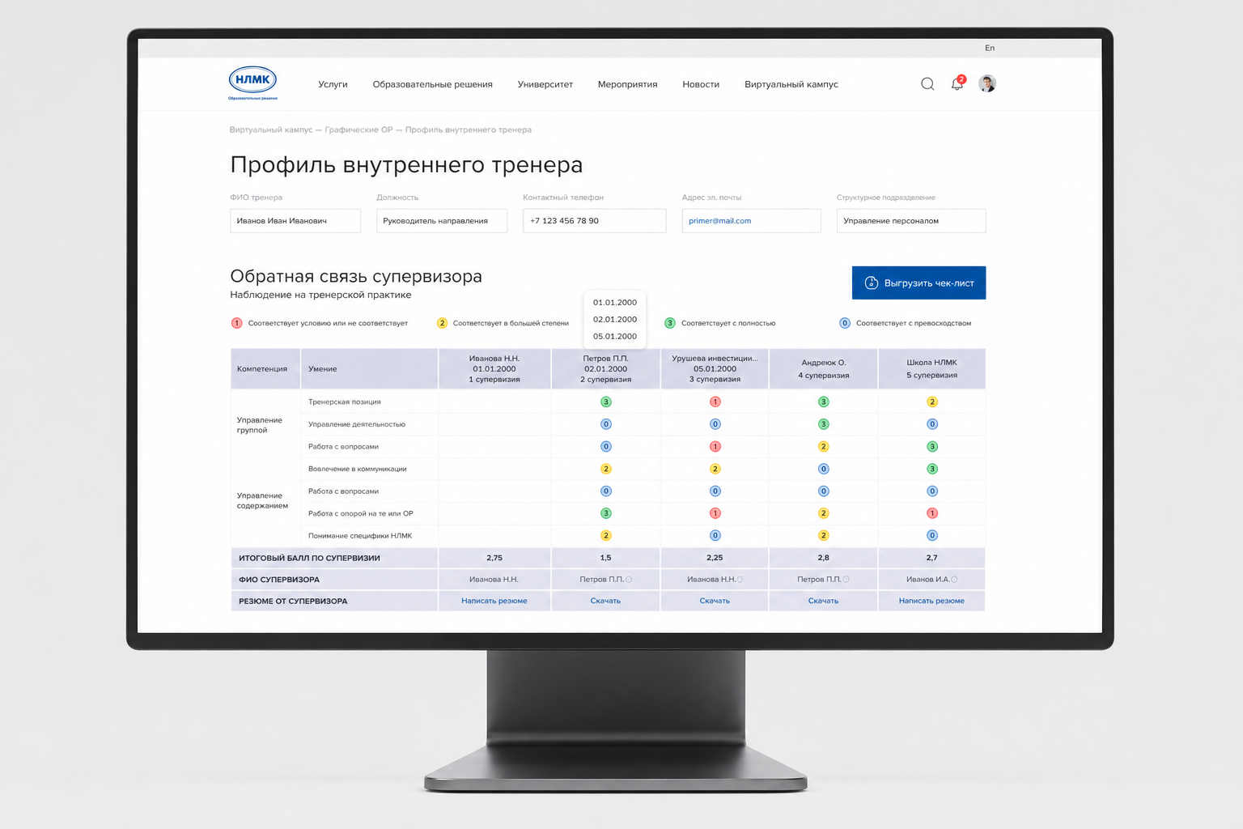Open the Университет menu item
The image size is (1243, 829).
[545, 84]
